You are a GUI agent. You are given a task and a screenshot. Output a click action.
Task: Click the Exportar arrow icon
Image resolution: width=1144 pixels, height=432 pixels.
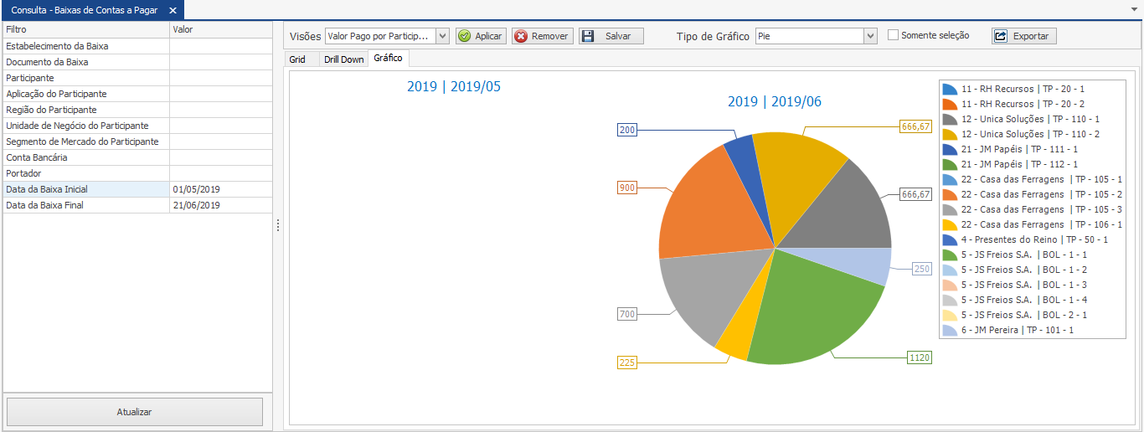pos(1001,36)
